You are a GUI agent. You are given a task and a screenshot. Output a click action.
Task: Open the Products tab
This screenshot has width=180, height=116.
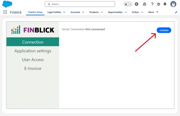coord(94,12)
